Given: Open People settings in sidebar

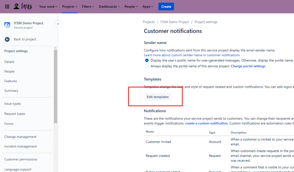Looking at the screenshot, I should click(9, 72).
